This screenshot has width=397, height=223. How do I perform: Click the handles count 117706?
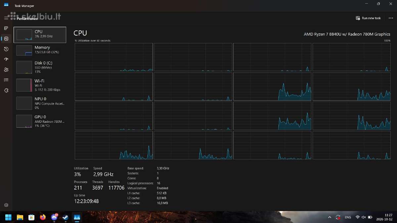[x=116, y=188]
